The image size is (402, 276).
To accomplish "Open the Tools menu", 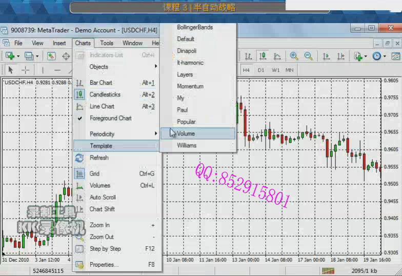I will pyautogui.click(x=107, y=43).
